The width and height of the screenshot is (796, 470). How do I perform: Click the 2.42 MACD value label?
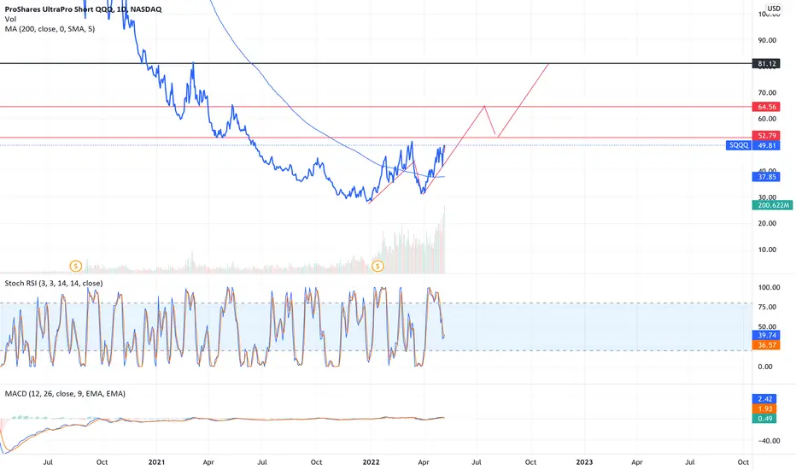pos(764,399)
